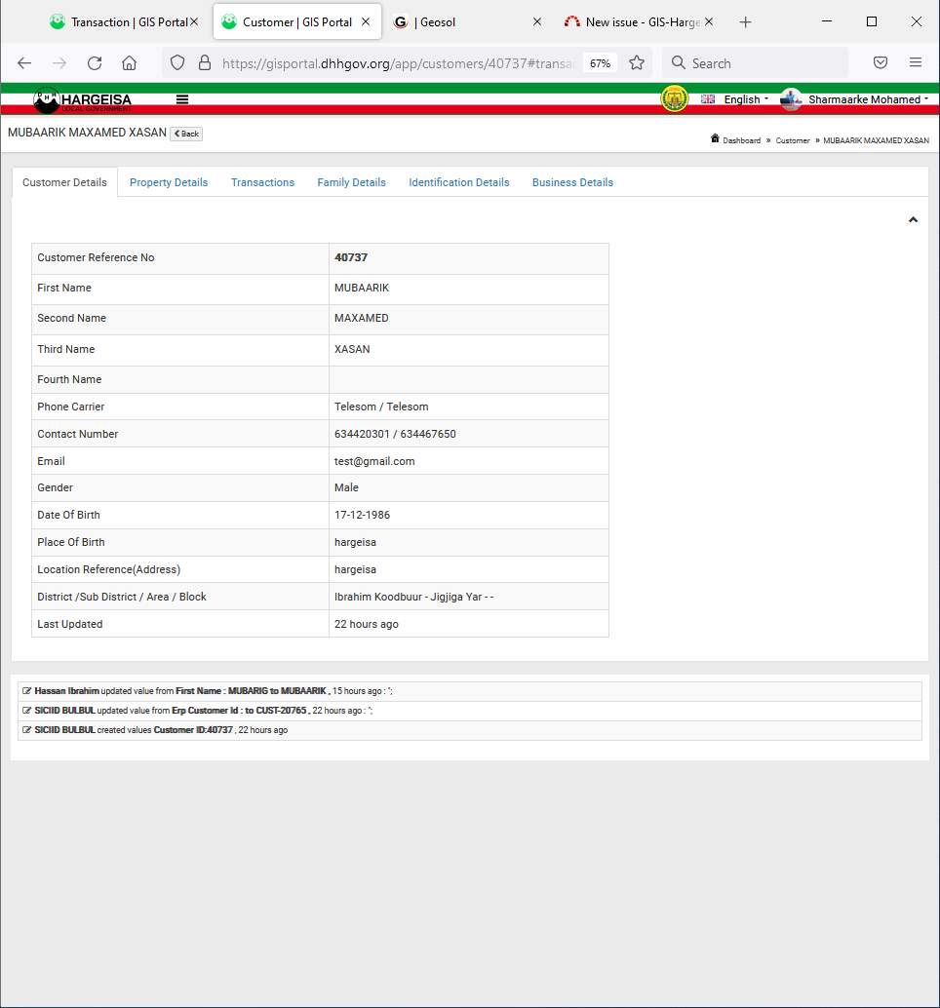Open the shield tracking protection icon

pos(177,62)
